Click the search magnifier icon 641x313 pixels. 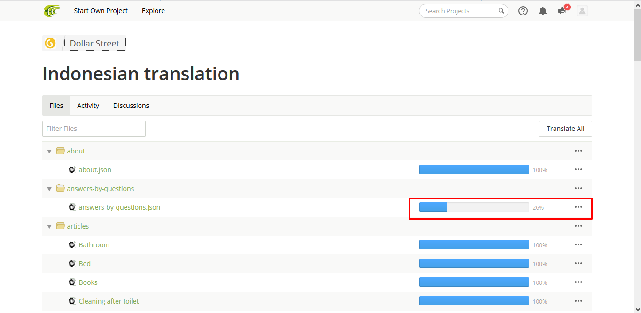click(x=501, y=11)
